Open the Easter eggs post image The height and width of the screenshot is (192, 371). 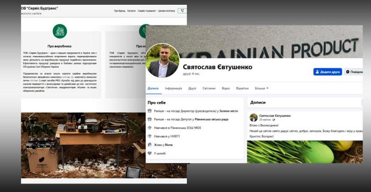(305, 152)
